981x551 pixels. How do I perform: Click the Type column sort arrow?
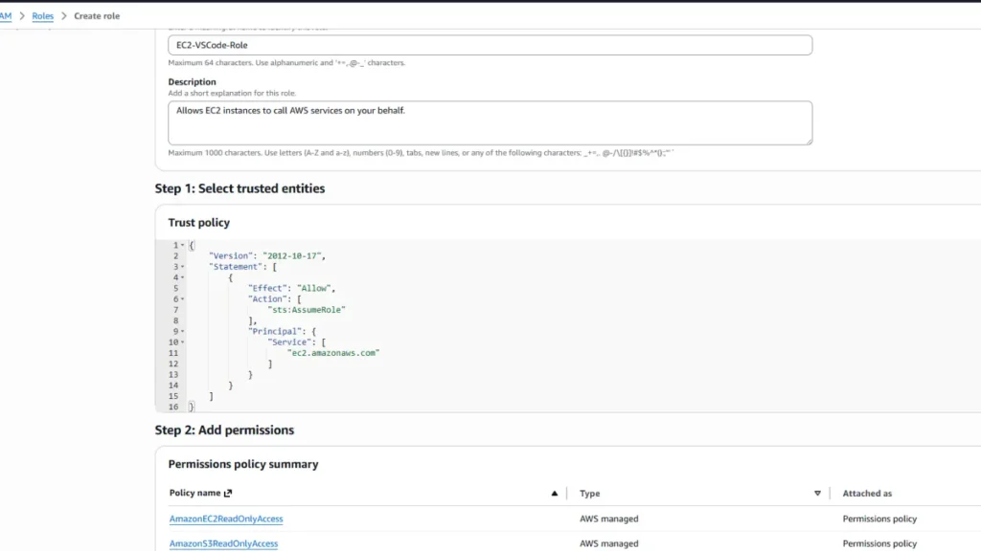tap(817, 494)
